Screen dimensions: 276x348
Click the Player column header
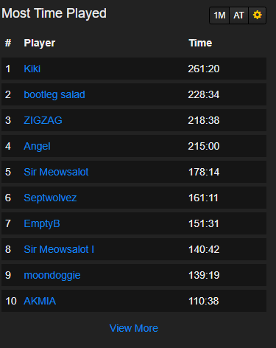pyautogui.click(x=40, y=43)
